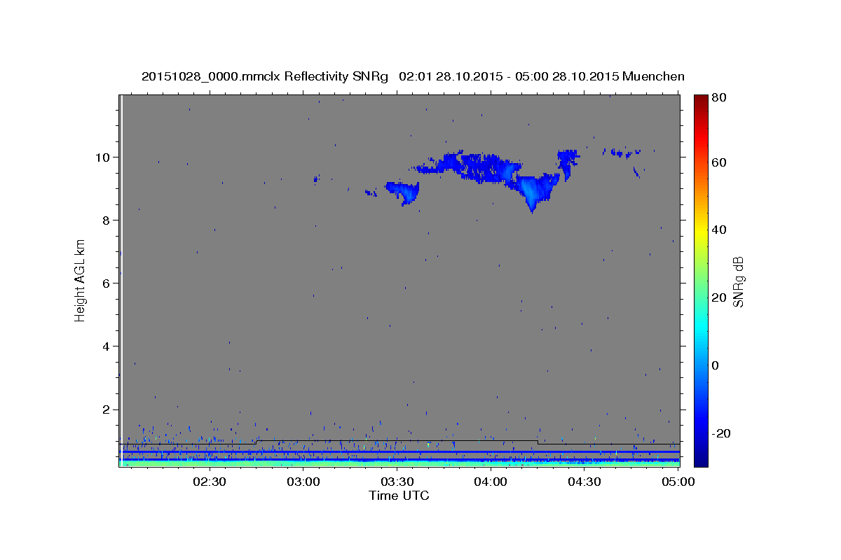The height and width of the screenshot is (560, 841).
Task: Click the colorbar value -20
Action: 720,433
